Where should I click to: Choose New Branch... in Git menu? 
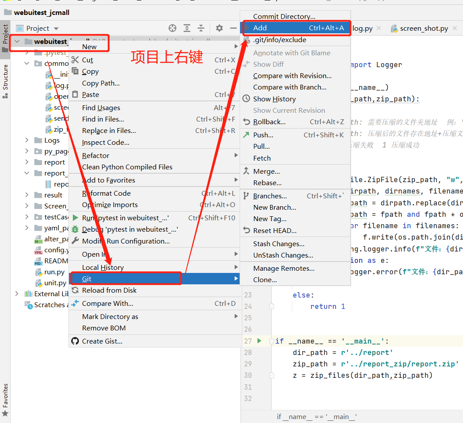[295, 208]
